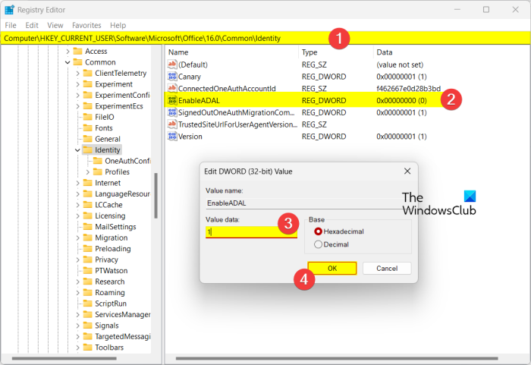Select the ExperimentEcs tree key
The width and height of the screenshot is (531, 365).
pos(119,106)
